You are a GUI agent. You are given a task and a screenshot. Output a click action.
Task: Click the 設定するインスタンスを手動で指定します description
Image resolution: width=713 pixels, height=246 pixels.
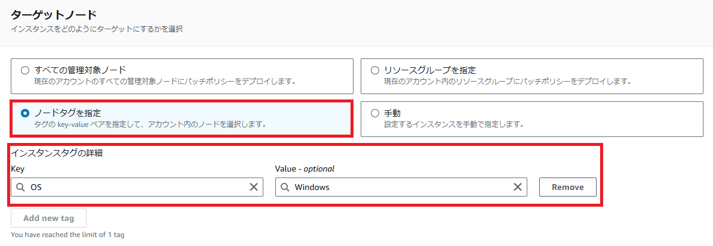pos(453,124)
